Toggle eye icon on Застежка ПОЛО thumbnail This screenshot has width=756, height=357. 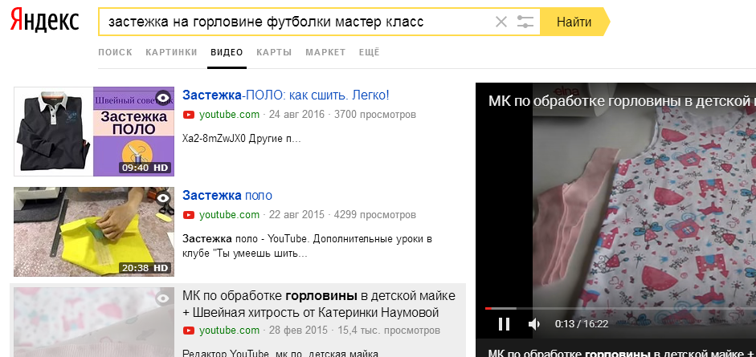click(163, 98)
